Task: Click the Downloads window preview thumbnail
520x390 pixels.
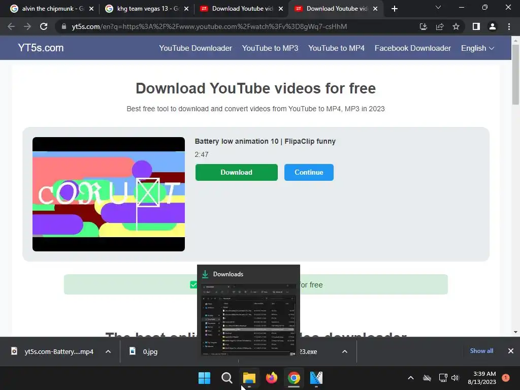Action: tap(248, 320)
